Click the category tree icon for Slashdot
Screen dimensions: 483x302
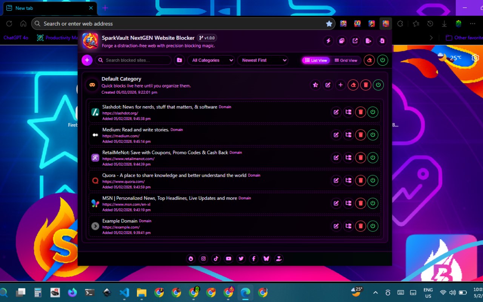(x=348, y=112)
